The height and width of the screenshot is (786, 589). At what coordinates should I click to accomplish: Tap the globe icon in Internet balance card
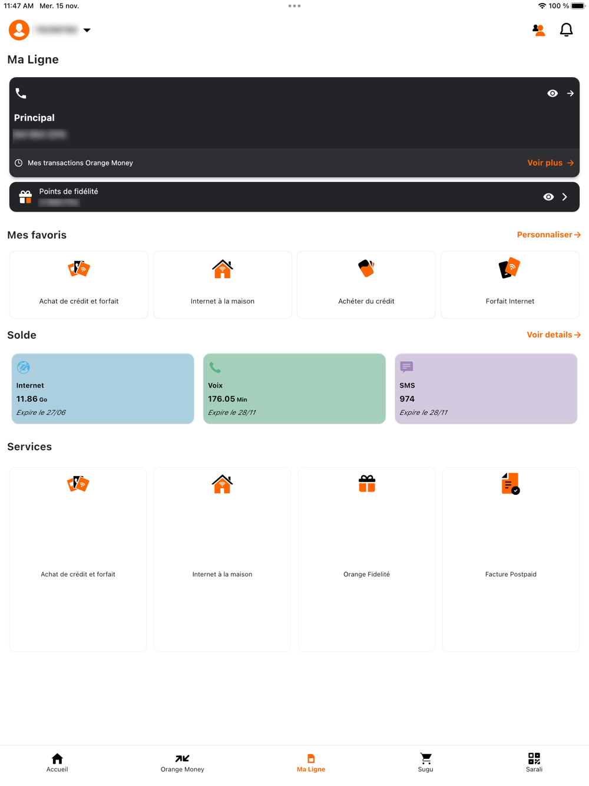[x=24, y=367]
